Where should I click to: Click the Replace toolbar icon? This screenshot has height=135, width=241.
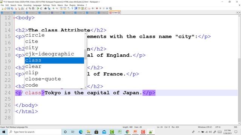(49, 8)
